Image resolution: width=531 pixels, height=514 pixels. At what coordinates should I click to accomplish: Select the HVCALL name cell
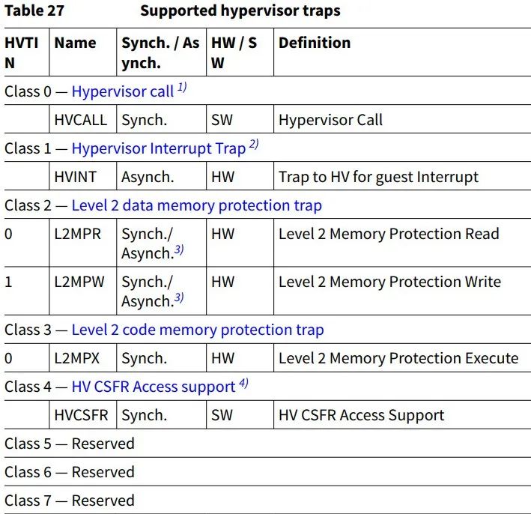tap(82, 119)
